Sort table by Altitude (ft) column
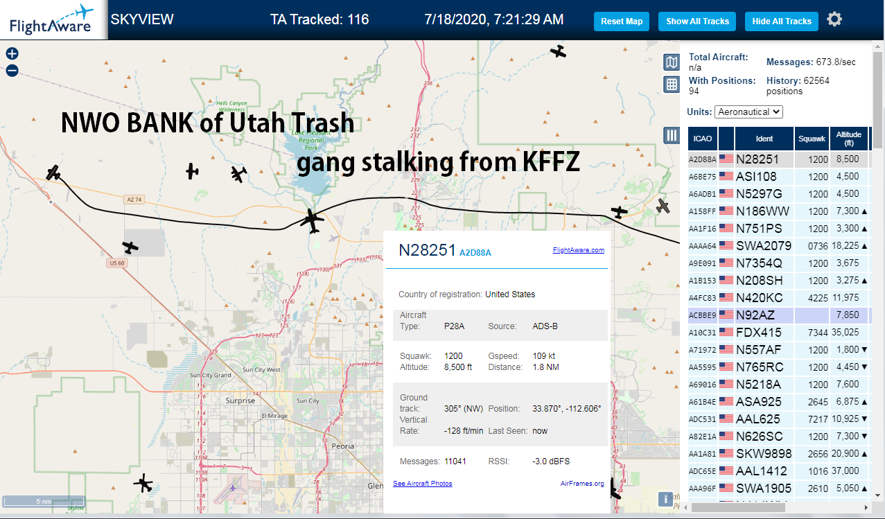885x519 pixels. point(848,139)
